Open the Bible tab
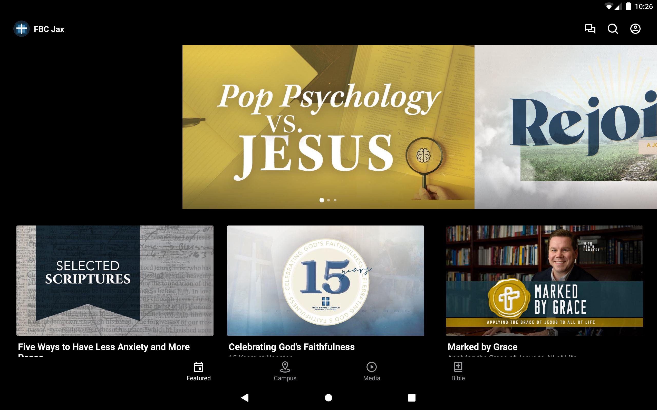The height and width of the screenshot is (410, 657). click(458, 371)
